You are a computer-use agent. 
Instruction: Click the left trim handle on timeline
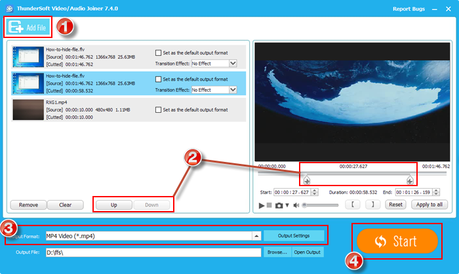tap(307, 179)
